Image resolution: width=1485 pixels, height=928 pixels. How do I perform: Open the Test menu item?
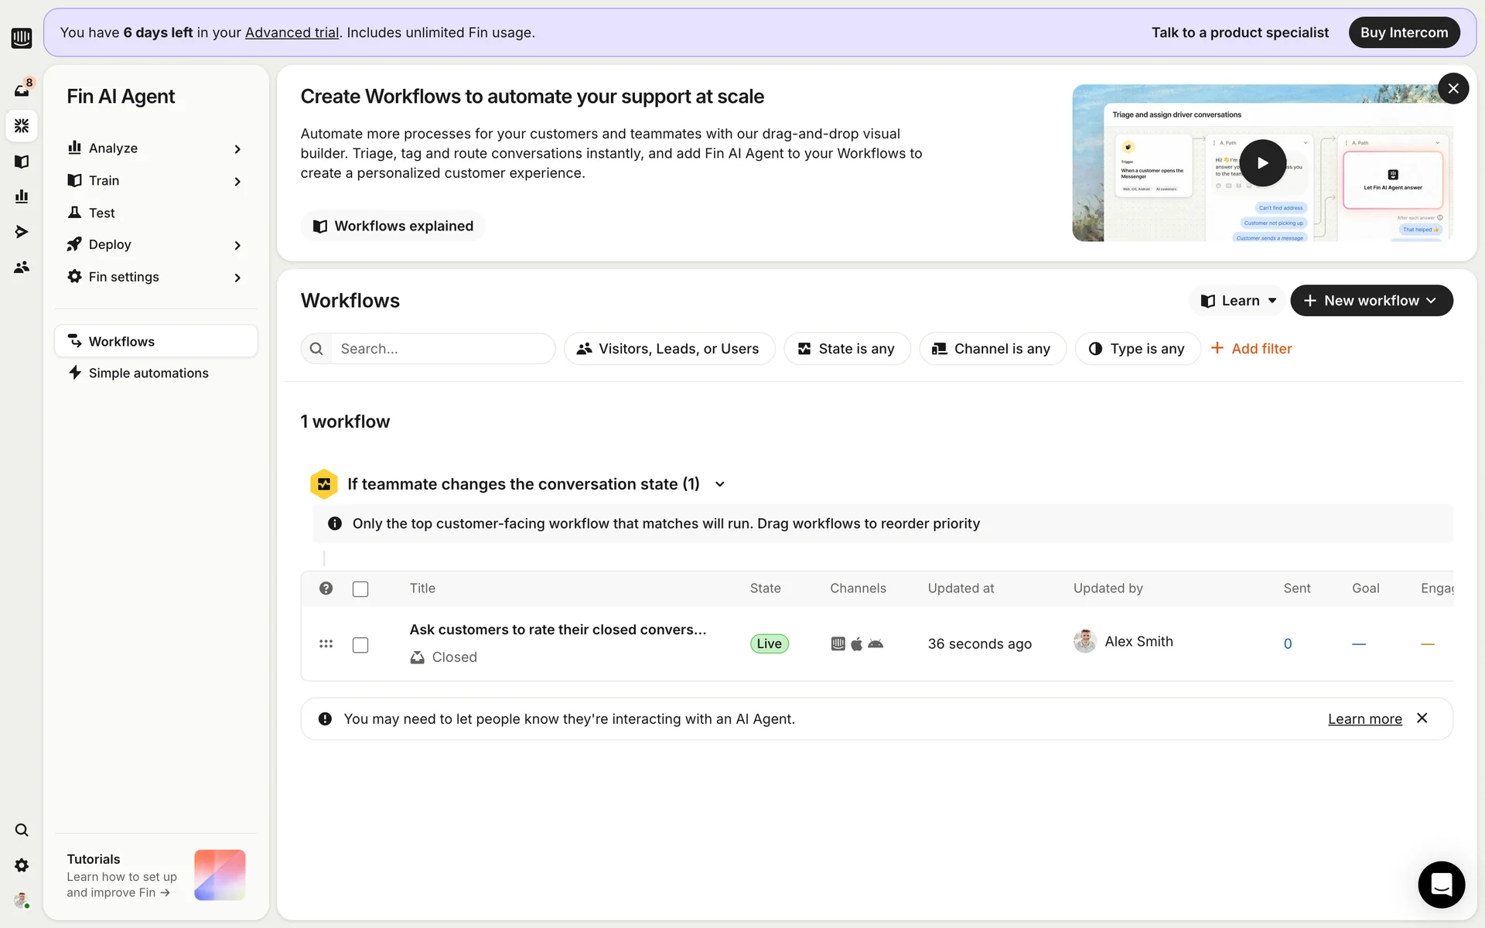click(x=101, y=213)
